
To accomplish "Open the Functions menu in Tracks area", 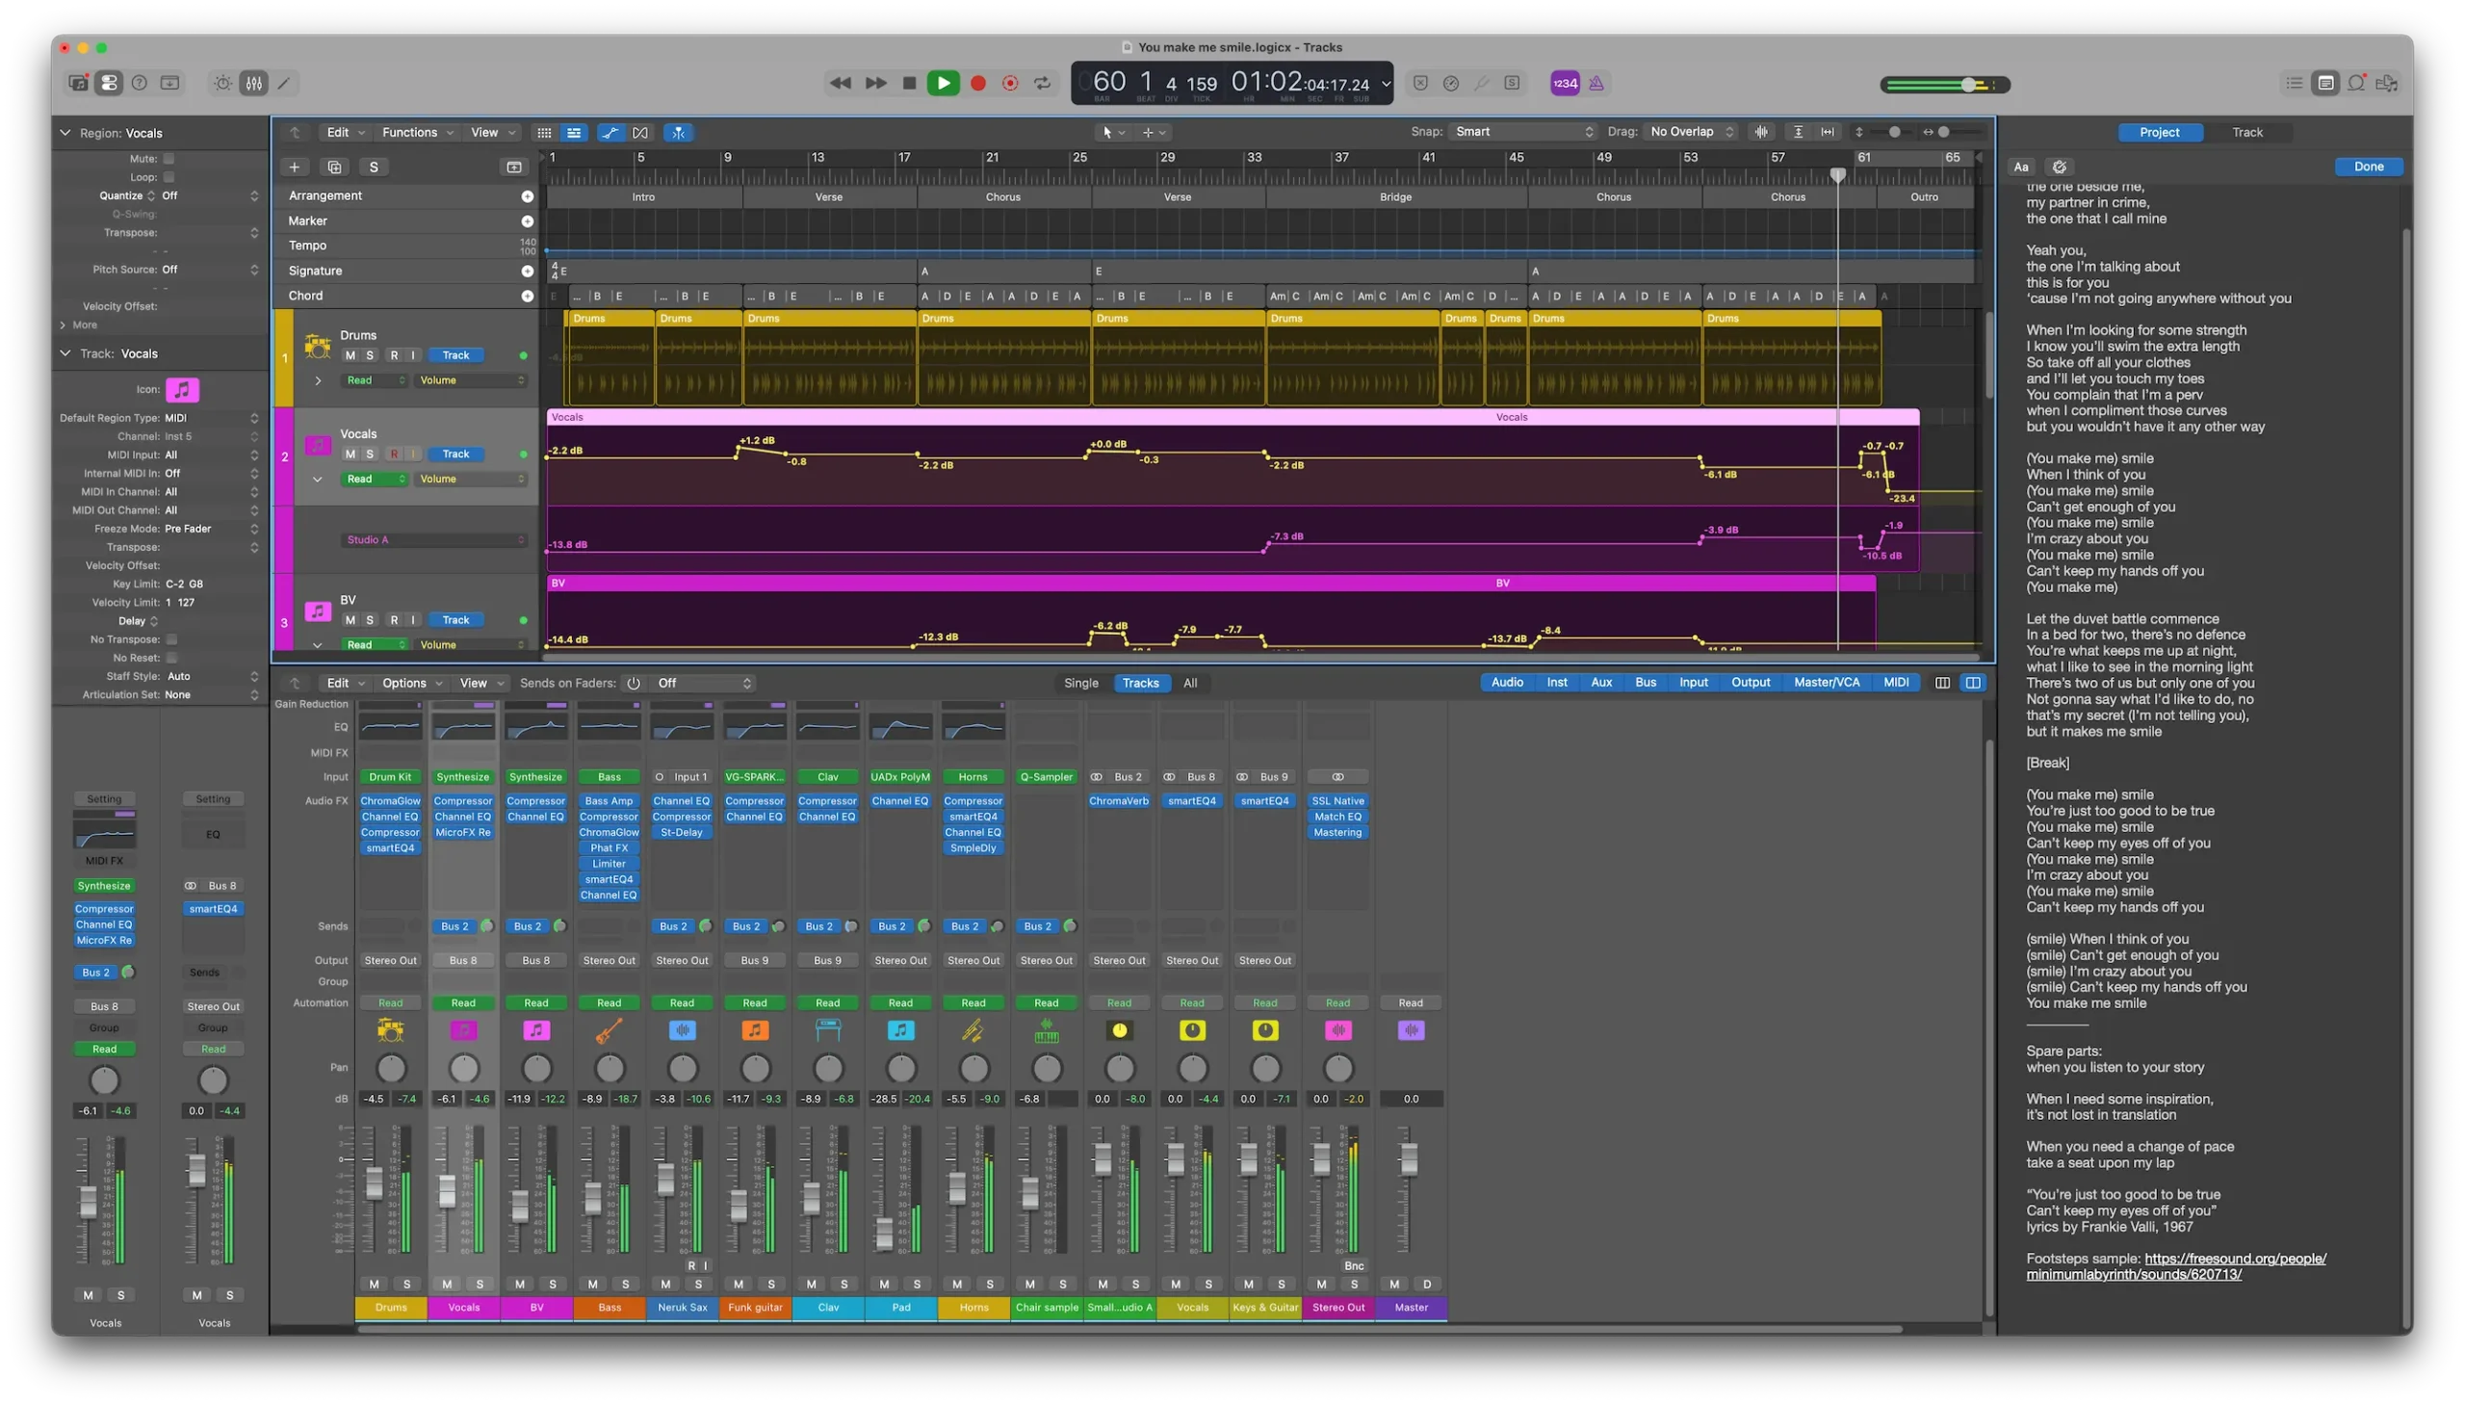I will click(416, 132).
